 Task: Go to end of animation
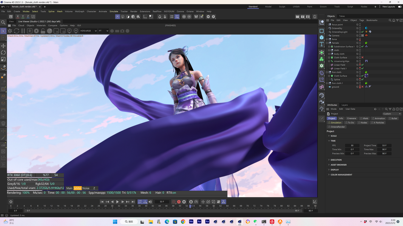[133, 202]
